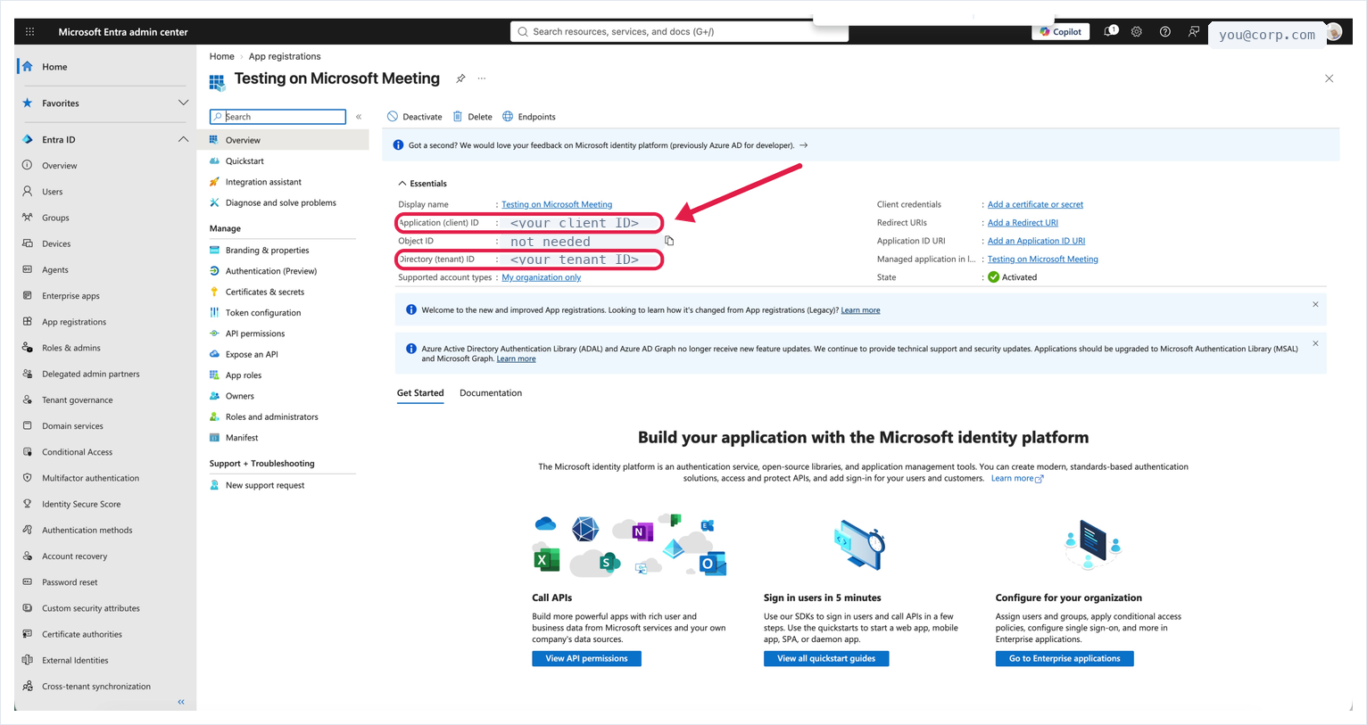This screenshot has width=1367, height=725.
Task: Open the feedback icon in top bar
Action: click(1193, 31)
